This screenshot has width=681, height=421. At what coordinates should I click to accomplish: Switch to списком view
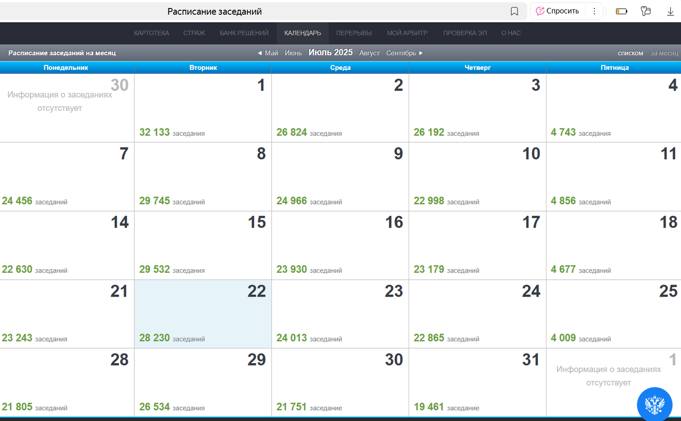coord(630,53)
